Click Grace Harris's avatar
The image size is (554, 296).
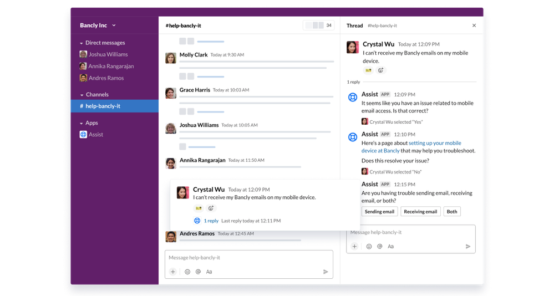coord(171,93)
